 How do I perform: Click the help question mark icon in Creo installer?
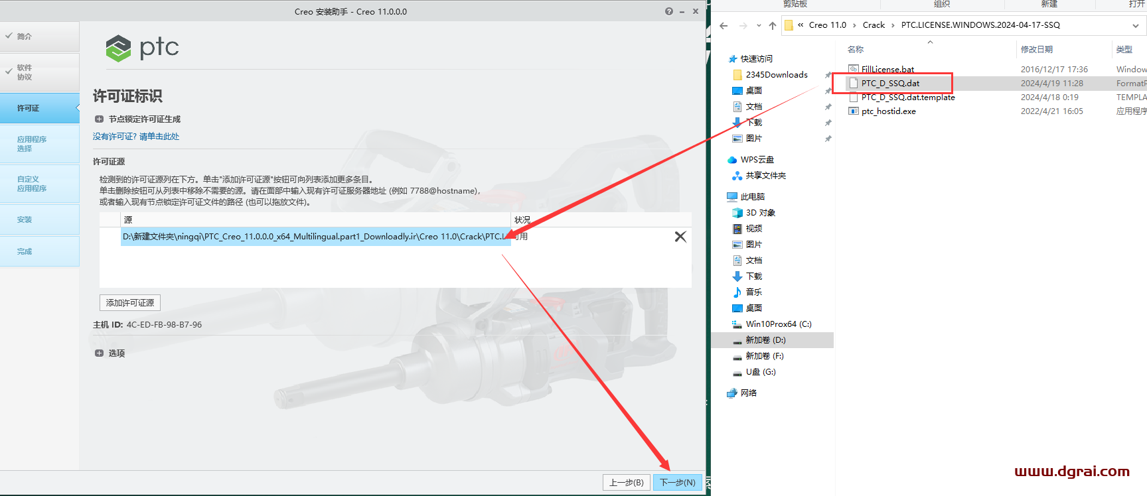[668, 11]
